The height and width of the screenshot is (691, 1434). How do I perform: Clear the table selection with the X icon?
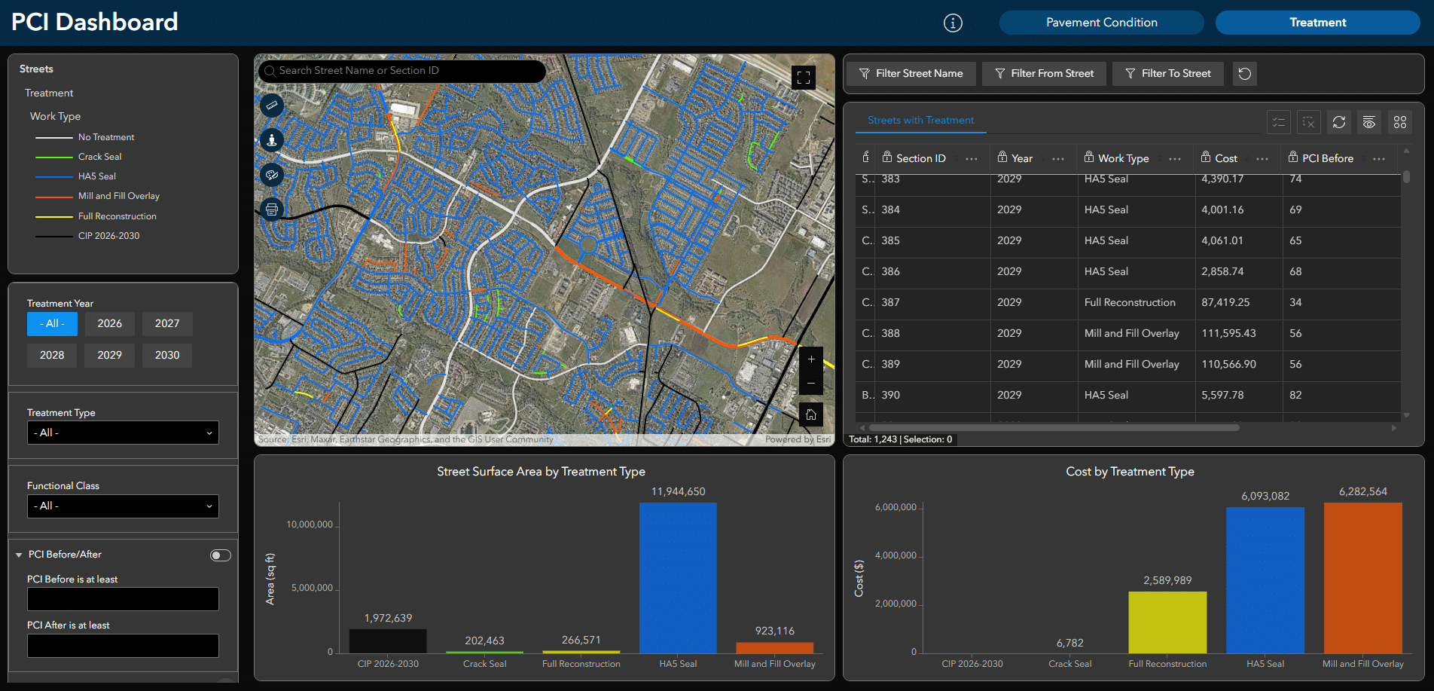point(1308,121)
